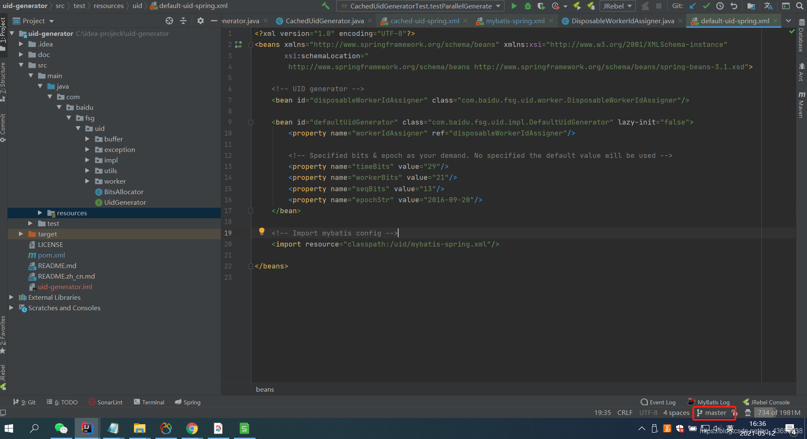Viewport: 807px width, 439px height.
Task: Toggle the Ant tool window
Action: [x=801, y=72]
